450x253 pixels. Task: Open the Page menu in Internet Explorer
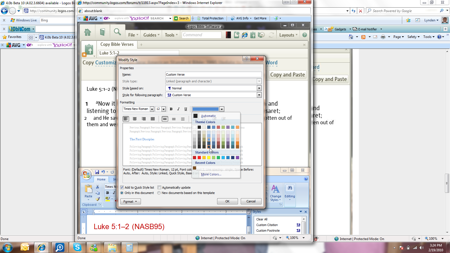pyautogui.click(x=399, y=37)
